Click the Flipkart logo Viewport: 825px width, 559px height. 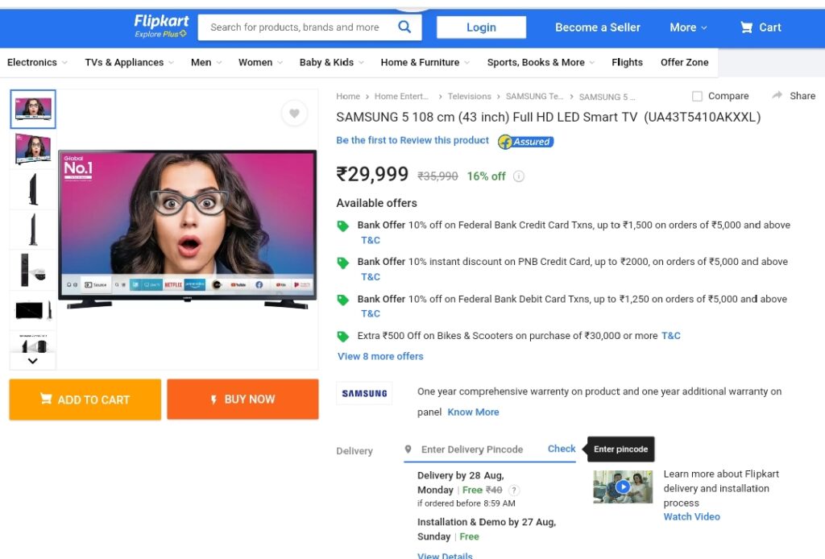click(x=161, y=27)
